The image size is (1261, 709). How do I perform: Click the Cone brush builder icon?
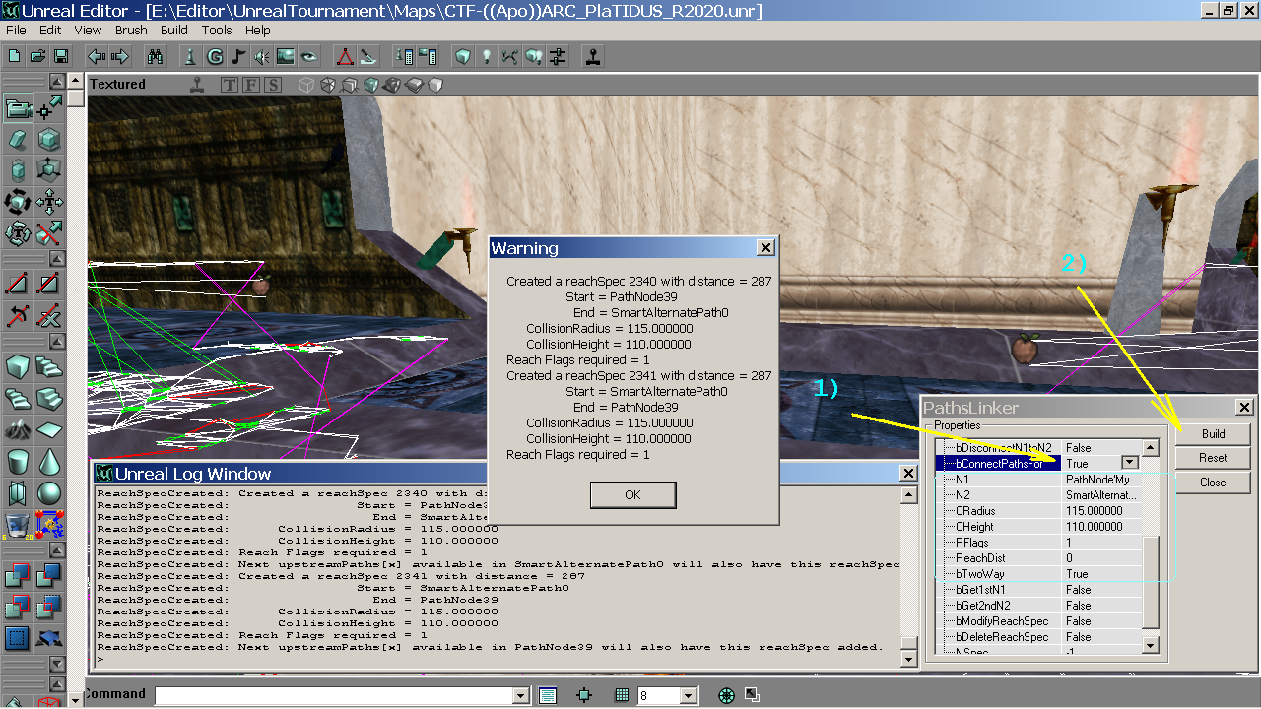(x=49, y=461)
